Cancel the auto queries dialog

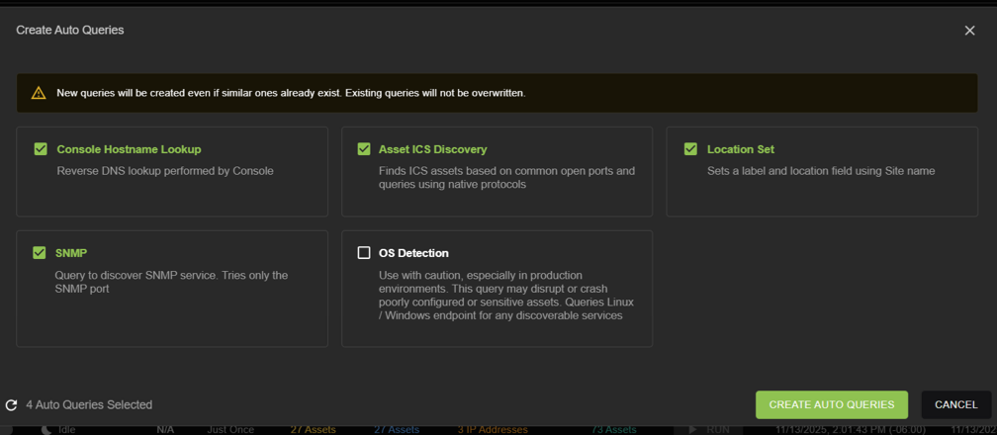point(955,405)
